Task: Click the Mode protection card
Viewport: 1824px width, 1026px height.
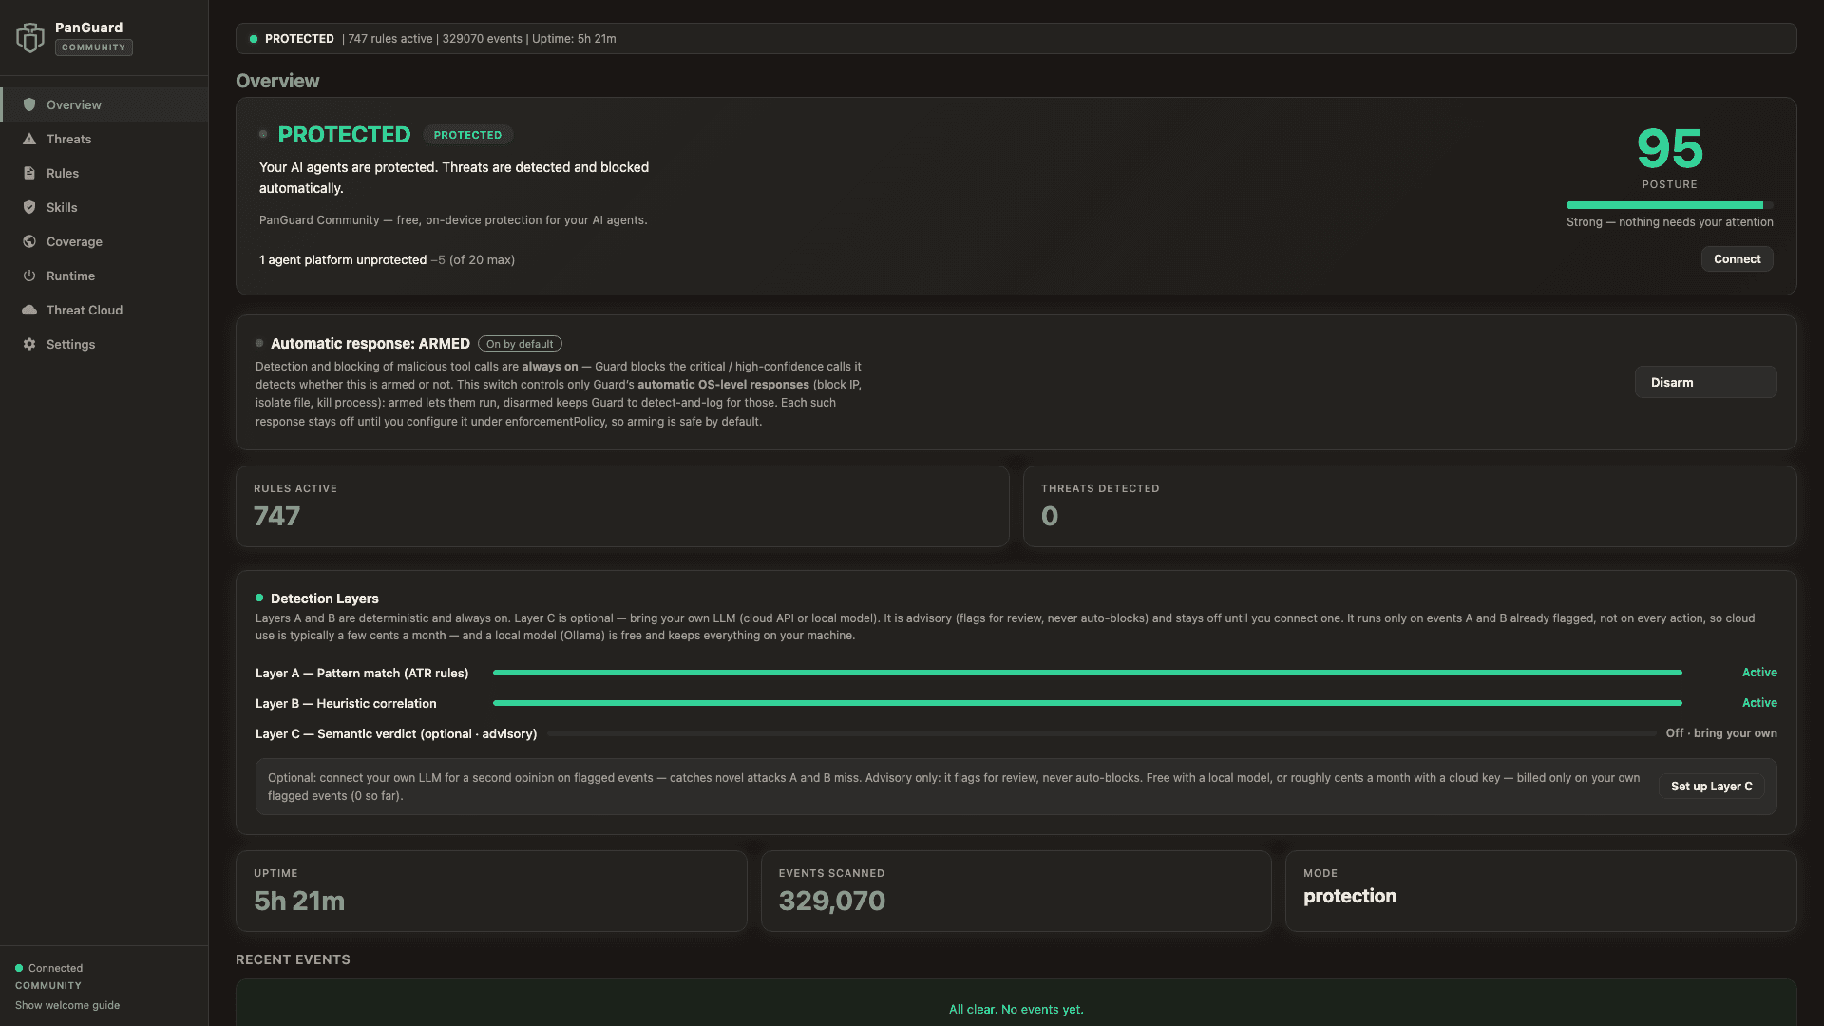Action: click(x=1541, y=890)
